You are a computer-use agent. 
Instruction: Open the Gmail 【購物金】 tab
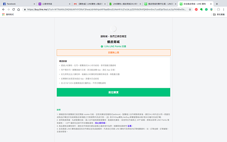89,4
